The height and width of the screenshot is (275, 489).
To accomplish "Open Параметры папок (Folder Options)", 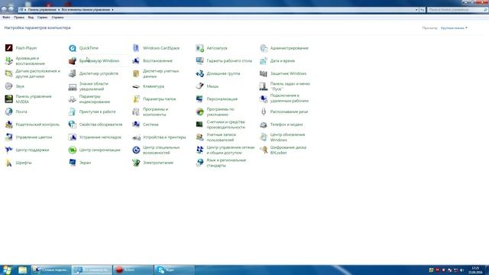I will tap(154, 99).
